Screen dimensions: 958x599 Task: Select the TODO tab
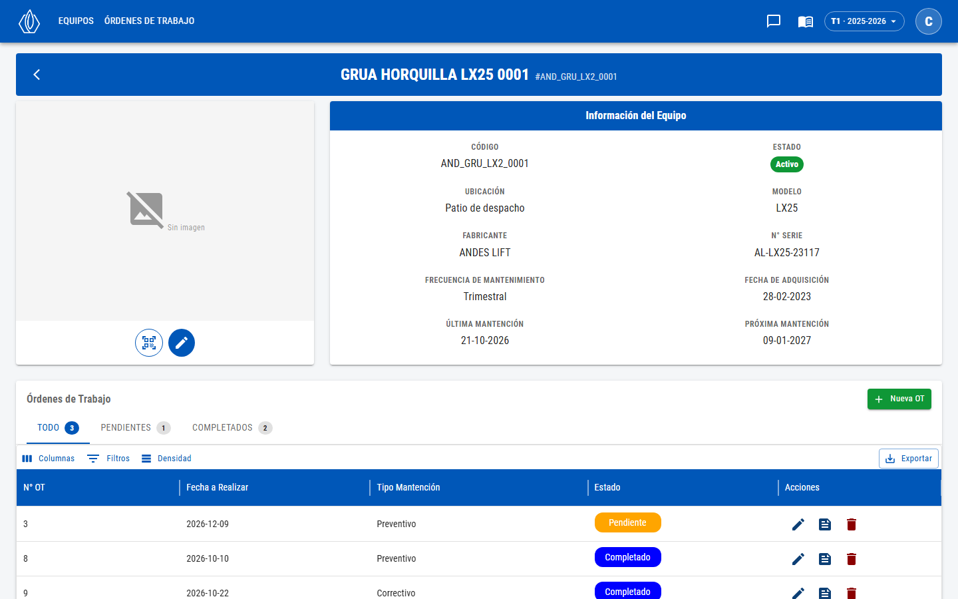click(x=58, y=428)
